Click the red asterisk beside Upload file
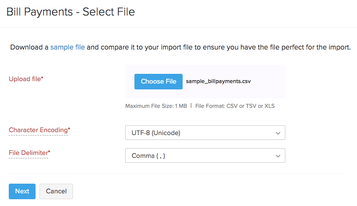 pyautogui.click(x=42, y=78)
